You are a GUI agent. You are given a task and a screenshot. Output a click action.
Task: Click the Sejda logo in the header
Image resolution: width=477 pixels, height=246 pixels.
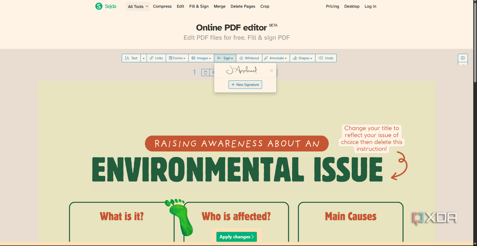[x=106, y=6]
